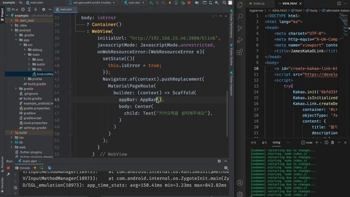
Task: Open Flutter Outline side tab
Action: pyautogui.click(x=232, y=55)
